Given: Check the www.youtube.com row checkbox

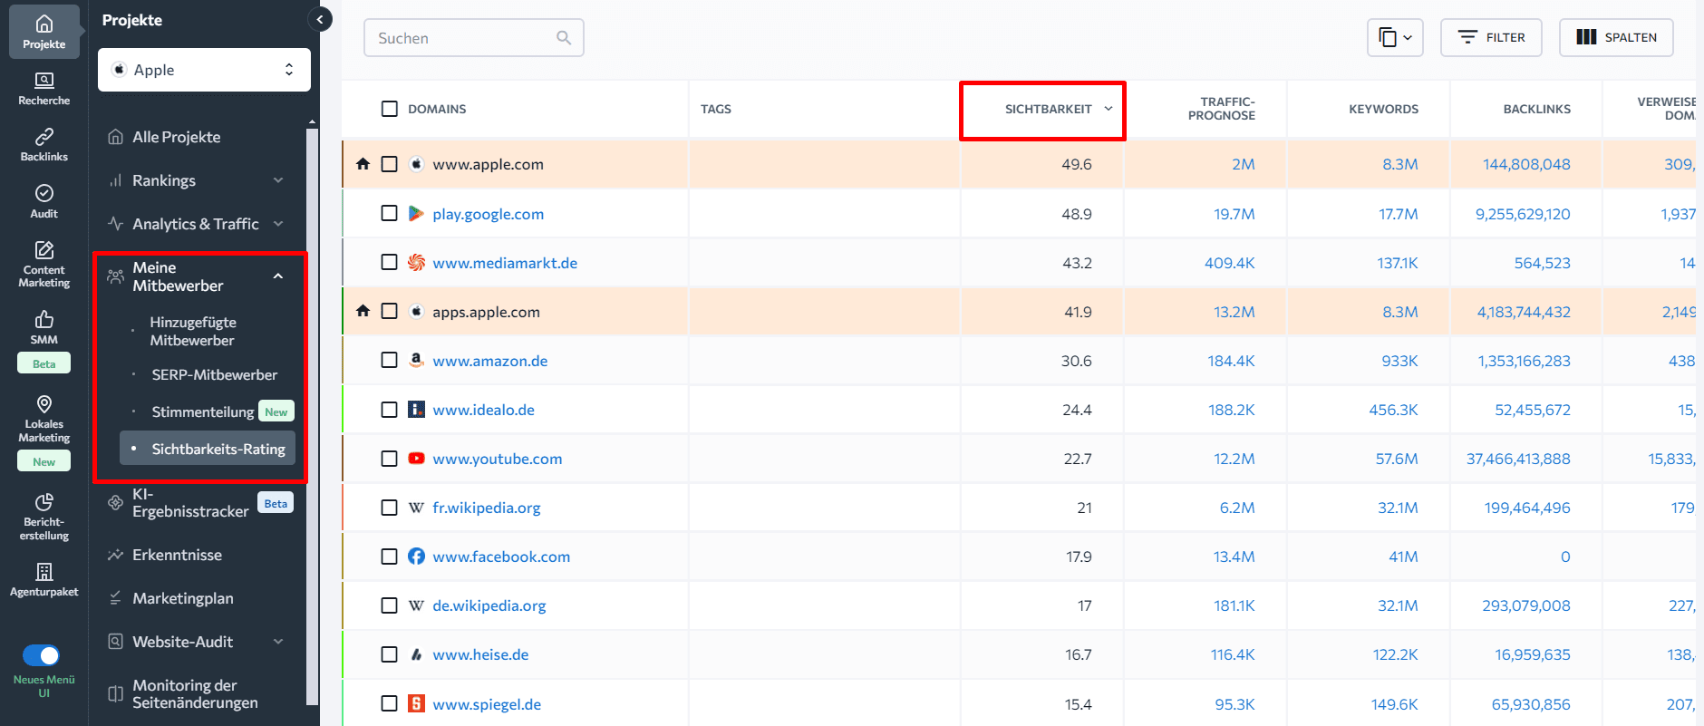Looking at the screenshot, I should 390,459.
